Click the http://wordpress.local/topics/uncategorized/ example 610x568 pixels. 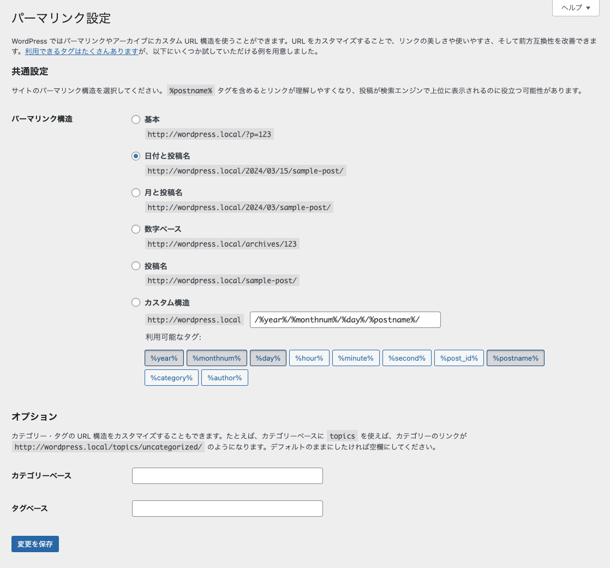(108, 447)
